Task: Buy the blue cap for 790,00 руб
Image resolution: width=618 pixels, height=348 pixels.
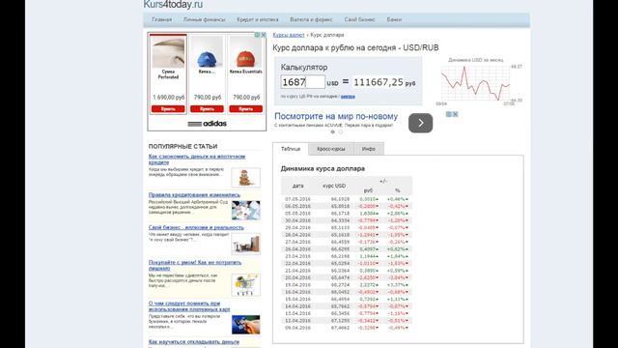Action: [207, 109]
